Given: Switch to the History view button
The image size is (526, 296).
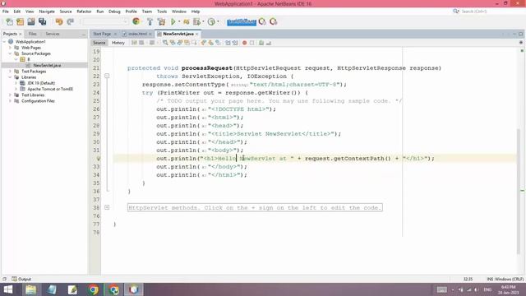Looking at the screenshot, I should (x=118, y=43).
